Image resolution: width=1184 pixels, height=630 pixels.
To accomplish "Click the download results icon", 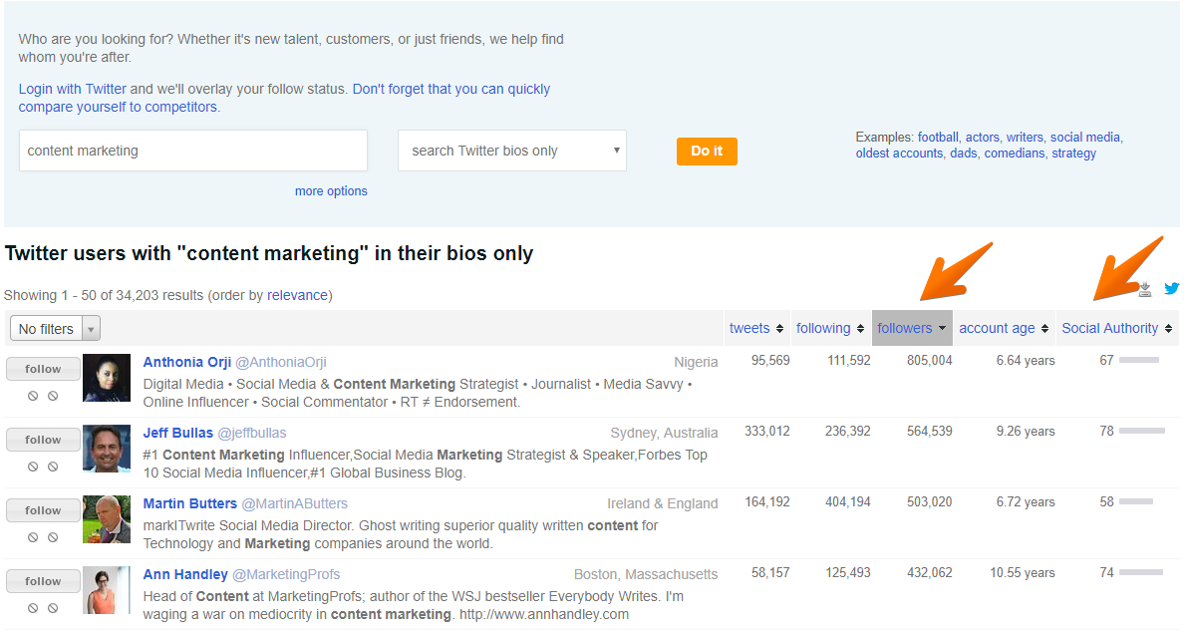I will [1145, 289].
